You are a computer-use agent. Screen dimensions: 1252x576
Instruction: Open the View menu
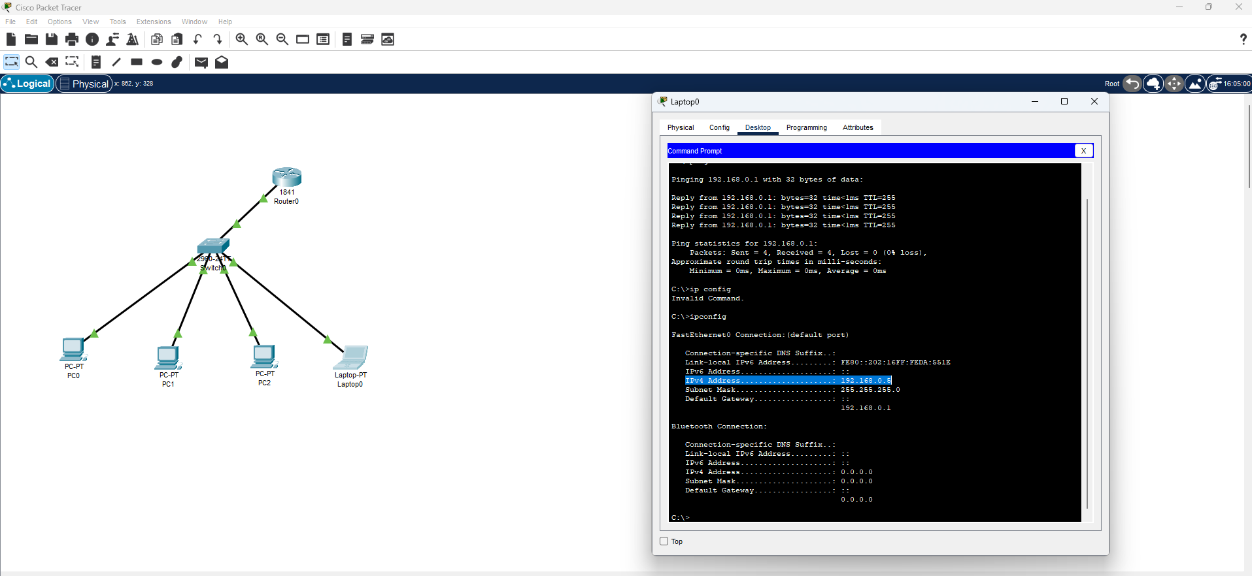(91, 22)
